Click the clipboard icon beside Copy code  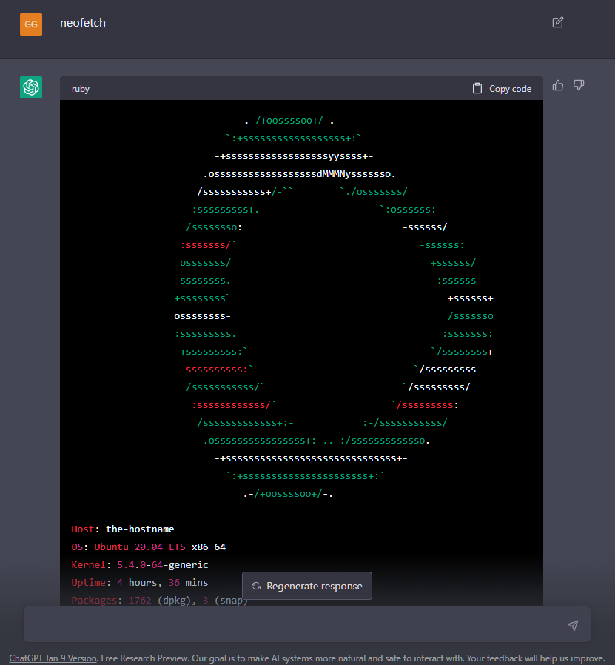(x=477, y=88)
